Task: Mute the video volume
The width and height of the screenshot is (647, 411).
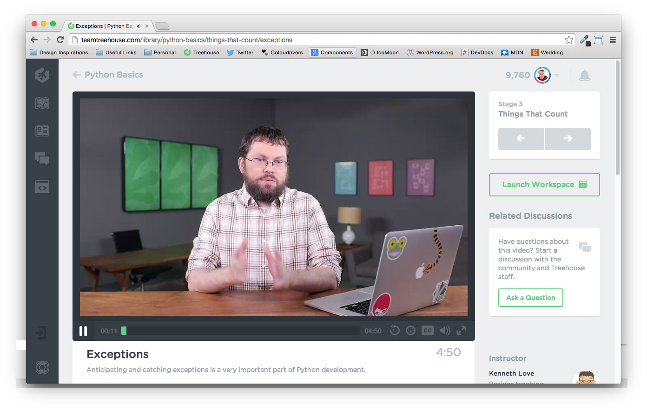Action: pyautogui.click(x=445, y=331)
